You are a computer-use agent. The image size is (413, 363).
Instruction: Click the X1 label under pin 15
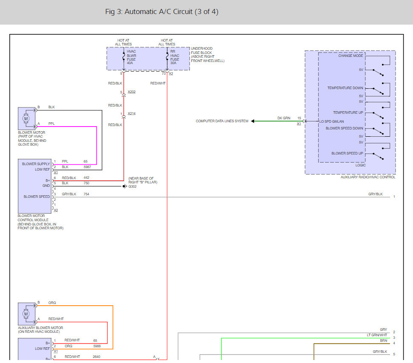[x=299, y=124]
